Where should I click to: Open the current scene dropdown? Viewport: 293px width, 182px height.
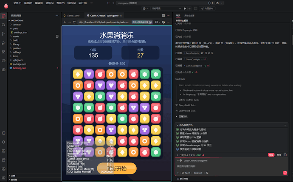click(166, 8)
